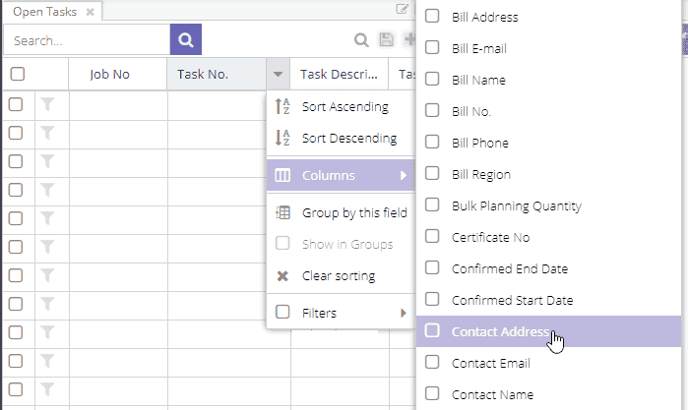The height and width of the screenshot is (410, 688).
Task: Enable the Bill Phone column checkbox
Action: click(432, 143)
